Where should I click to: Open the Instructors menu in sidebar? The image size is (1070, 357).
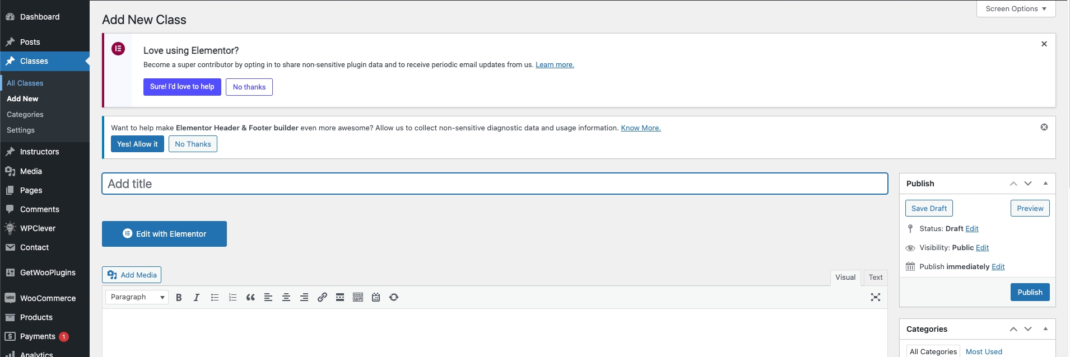[39, 152]
